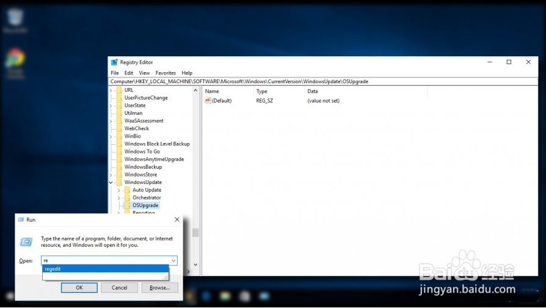Close the Run dialog

tap(177, 219)
